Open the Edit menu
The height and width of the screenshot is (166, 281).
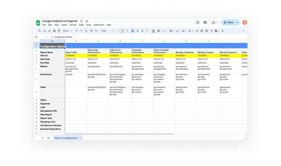[50, 25]
